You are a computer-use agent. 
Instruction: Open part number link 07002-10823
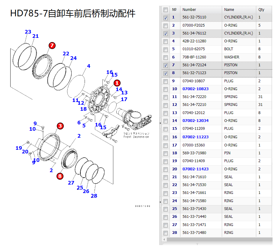(x=195, y=89)
